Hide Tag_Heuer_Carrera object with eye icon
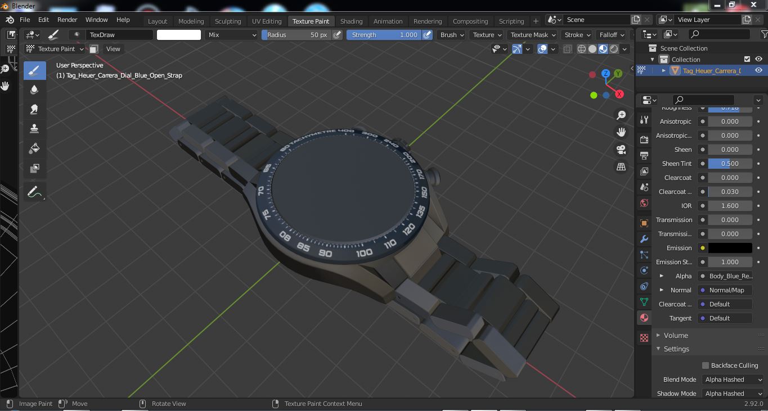This screenshot has width=768, height=411. pos(758,70)
